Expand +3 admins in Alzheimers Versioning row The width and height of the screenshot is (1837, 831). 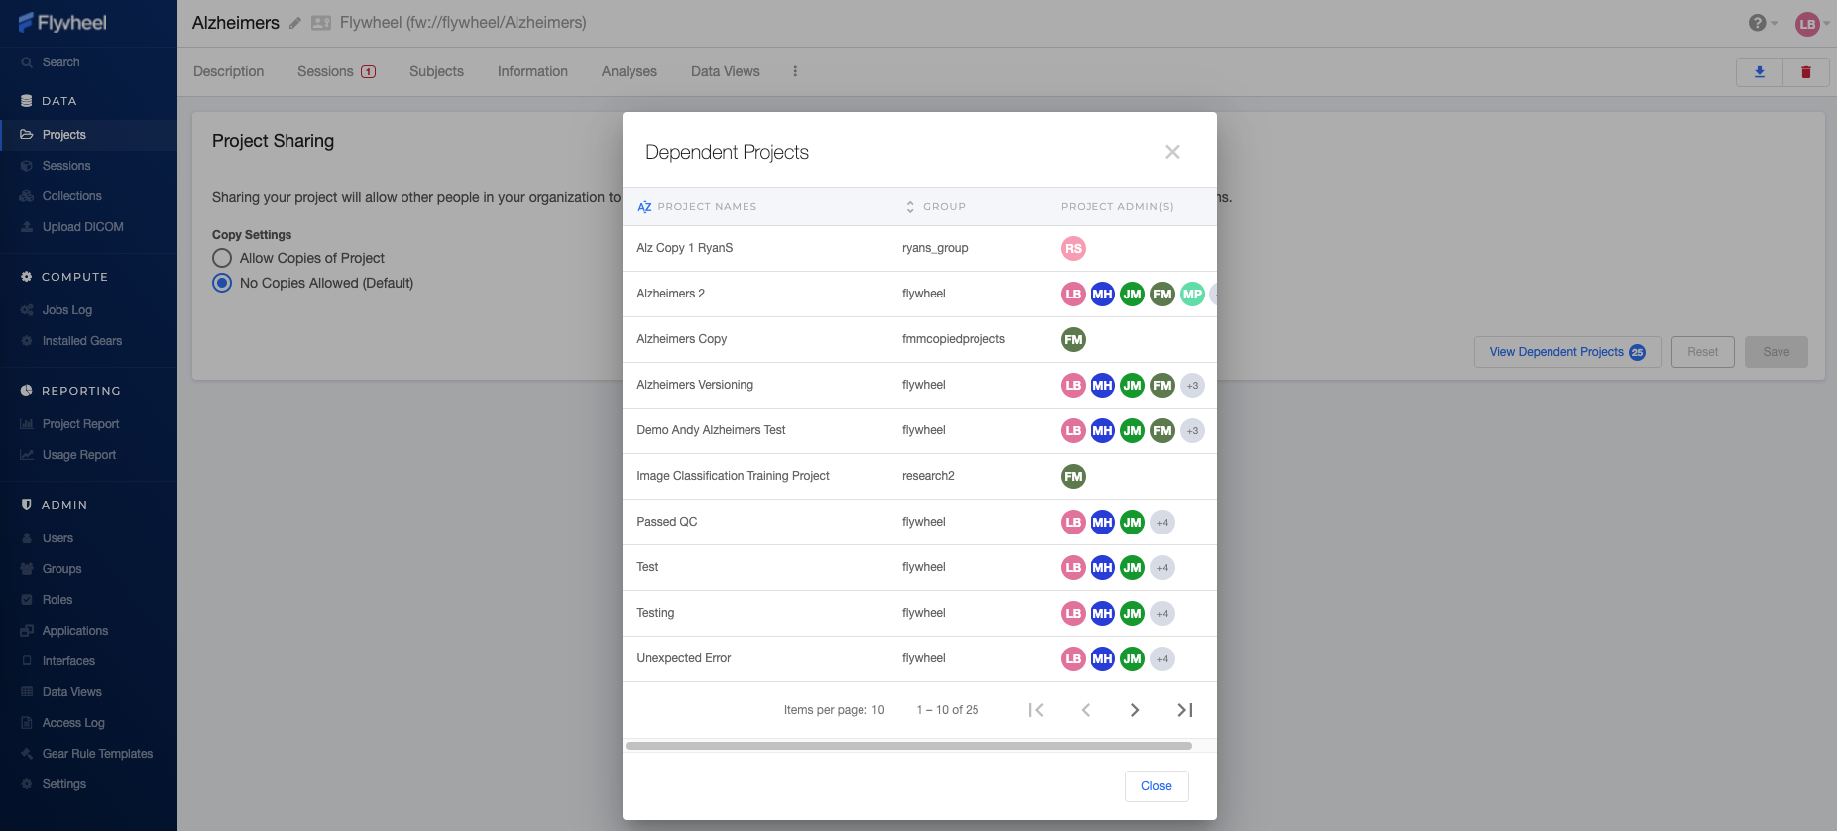point(1192,386)
